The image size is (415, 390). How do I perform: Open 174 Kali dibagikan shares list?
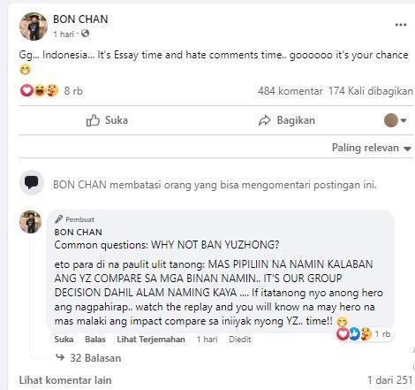[x=371, y=91]
